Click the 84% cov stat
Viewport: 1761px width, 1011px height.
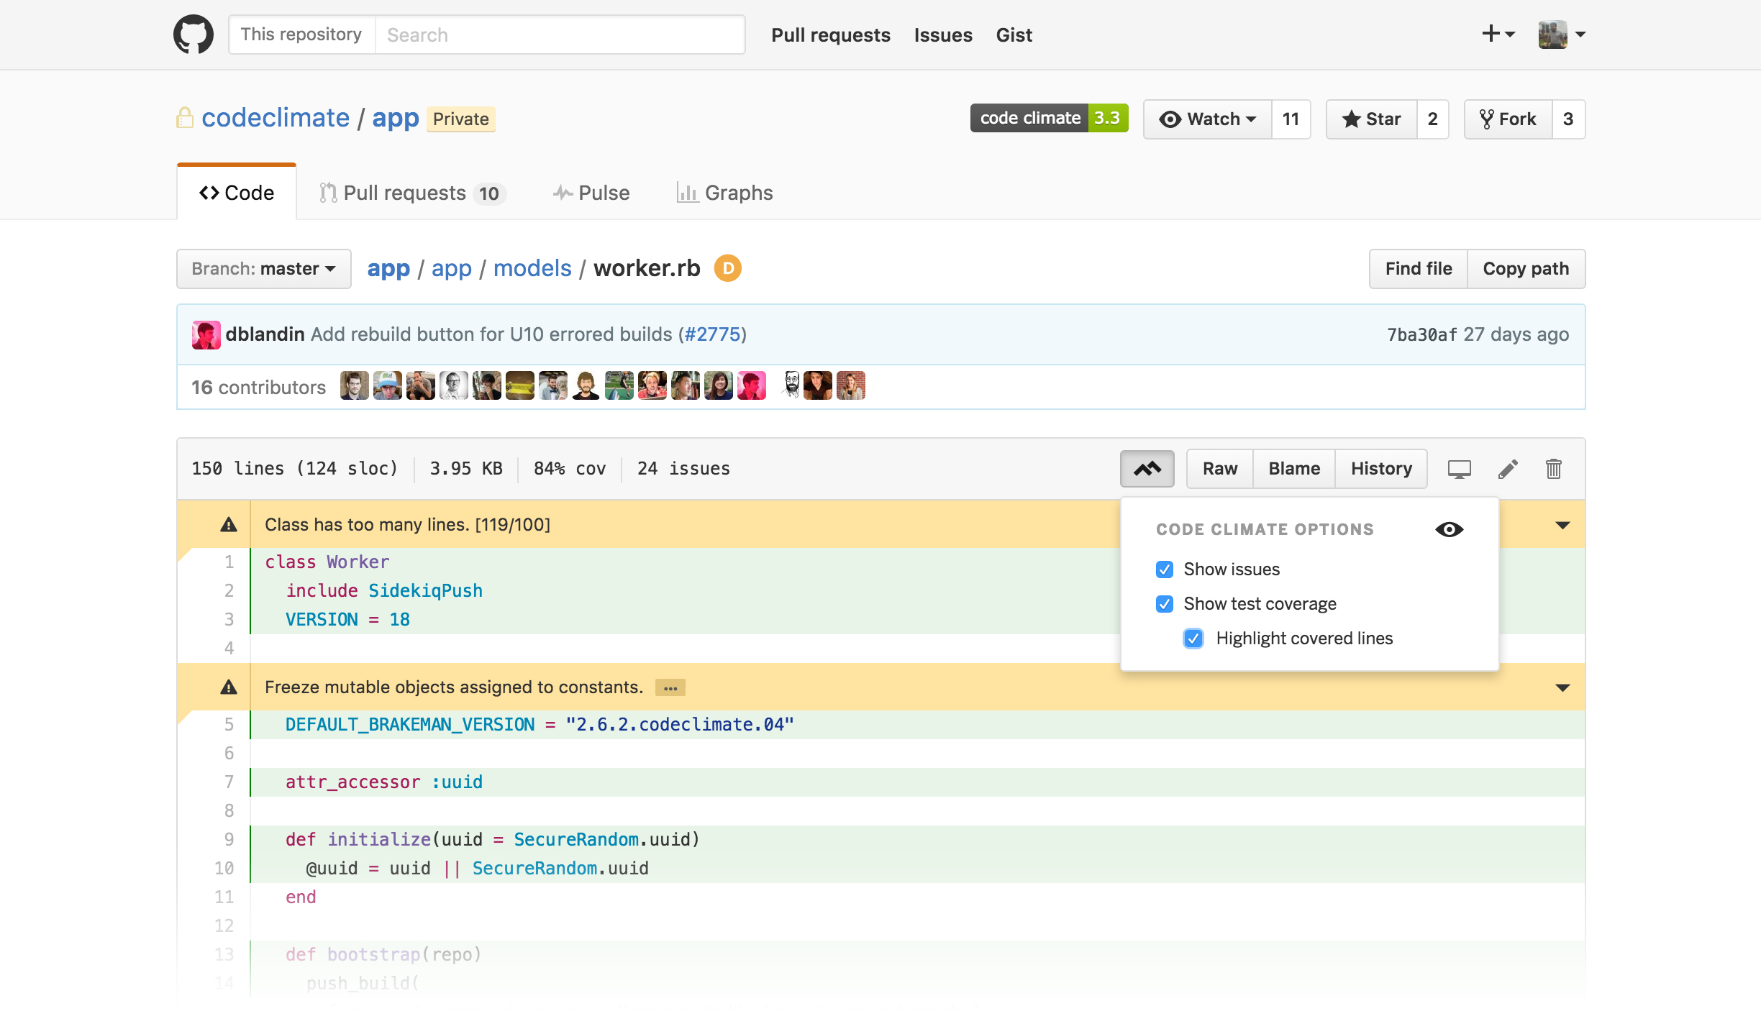570,469
